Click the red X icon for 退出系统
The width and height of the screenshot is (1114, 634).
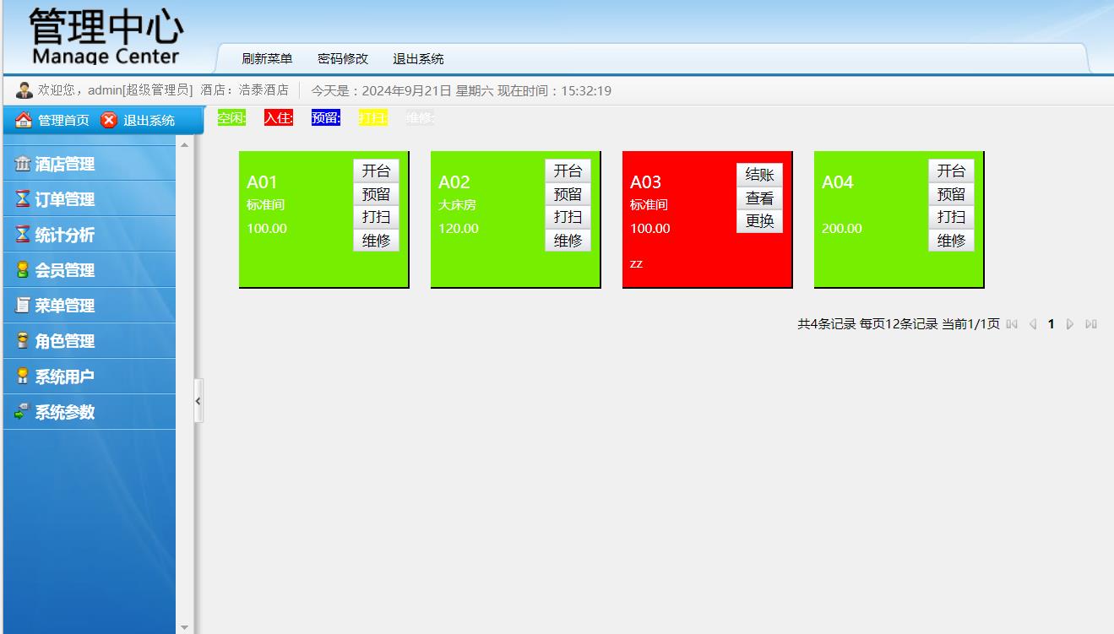tap(109, 120)
